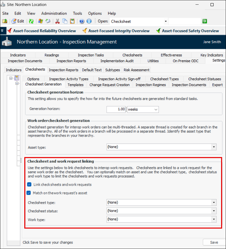Open Inspection Activity Types sub-tab
Image resolution: width=226 pixels, height=249 pixels.
[69, 79]
